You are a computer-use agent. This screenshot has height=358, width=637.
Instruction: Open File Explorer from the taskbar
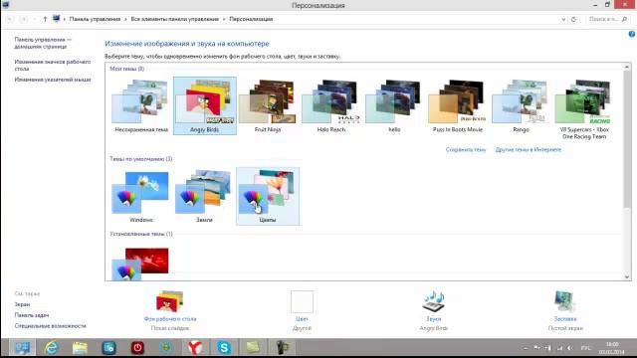(80, 348)
